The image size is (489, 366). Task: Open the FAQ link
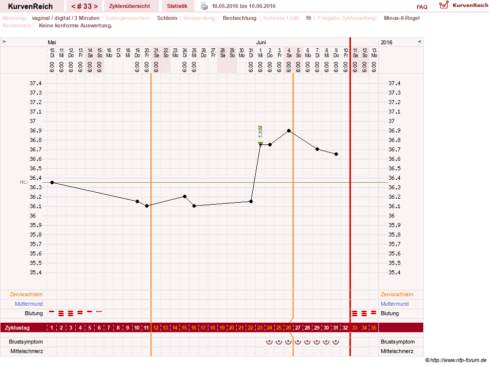(422, 7)
